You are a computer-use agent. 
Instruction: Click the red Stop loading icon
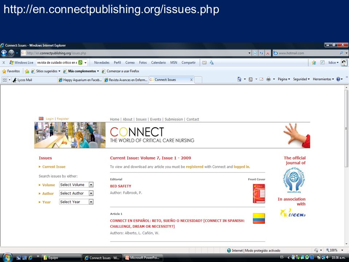click(x=268, y=53)
